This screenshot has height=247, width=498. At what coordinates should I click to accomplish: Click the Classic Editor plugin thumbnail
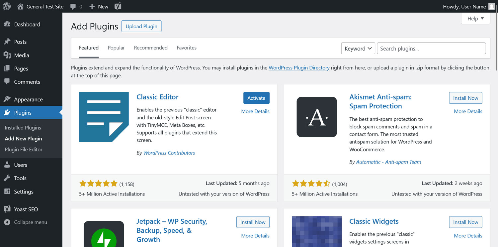[x=104, y=117]
